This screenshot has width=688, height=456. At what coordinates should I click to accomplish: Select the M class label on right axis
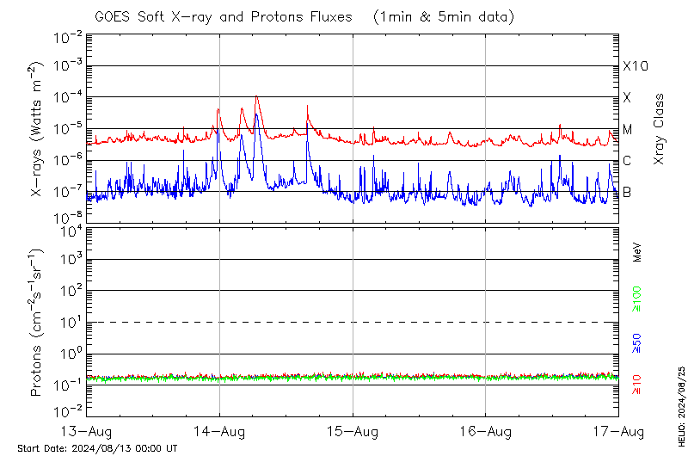[628, 129]
